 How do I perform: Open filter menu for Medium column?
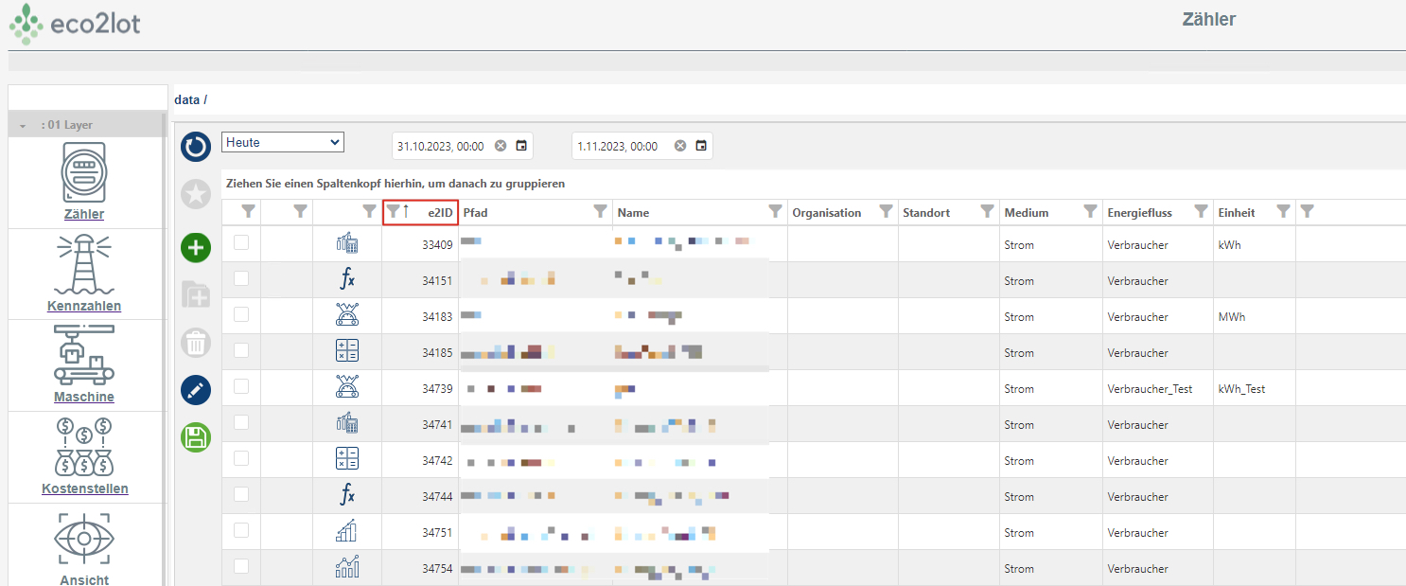pyautogui.click(x=1090, y=212)
